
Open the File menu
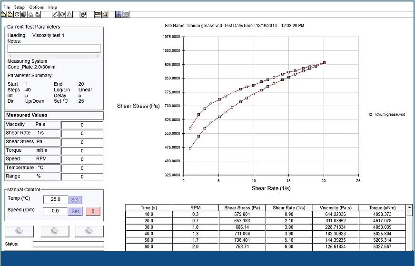7,7
